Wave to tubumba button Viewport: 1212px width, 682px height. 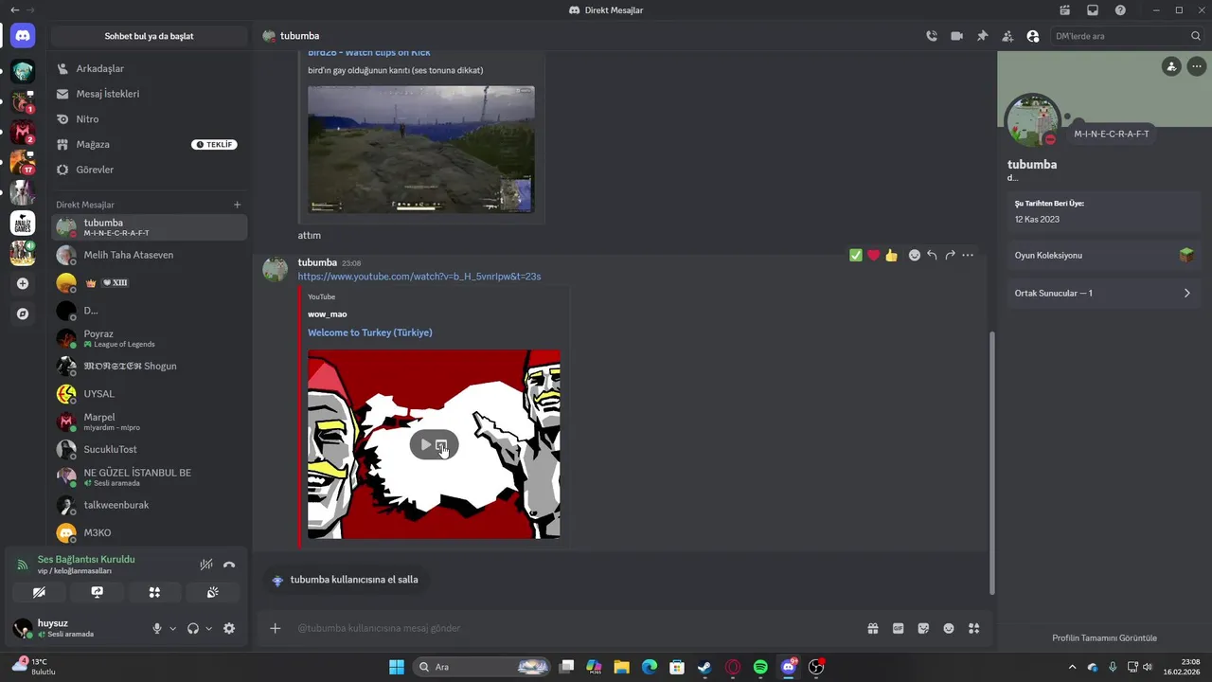(x=346, y=580)
